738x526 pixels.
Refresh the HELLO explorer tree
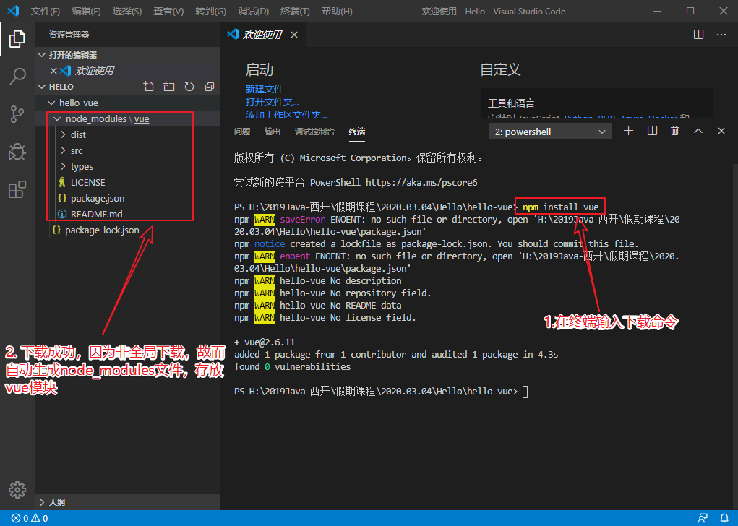tap(189, 87)
